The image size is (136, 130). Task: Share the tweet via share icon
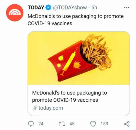coord(127,124)
